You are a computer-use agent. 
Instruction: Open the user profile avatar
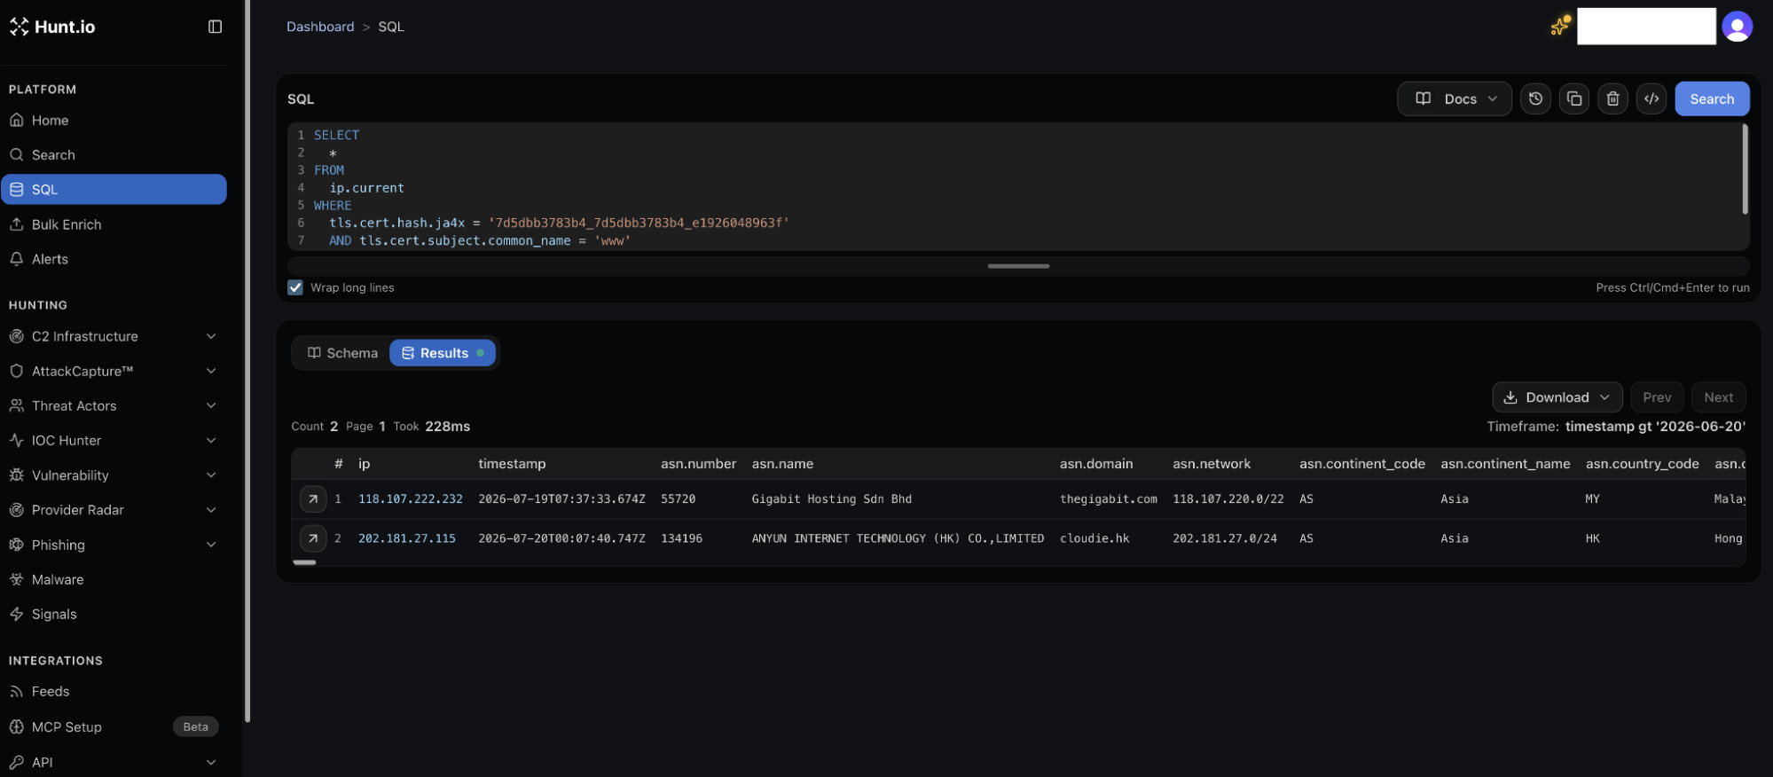1737,26
